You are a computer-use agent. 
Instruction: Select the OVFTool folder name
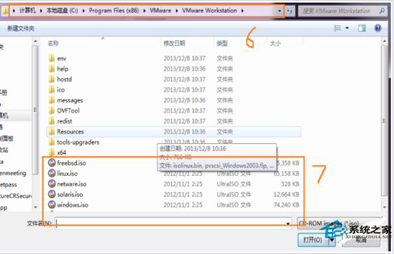(68, 110)
